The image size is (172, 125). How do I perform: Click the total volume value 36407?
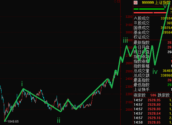pos(167,71)
